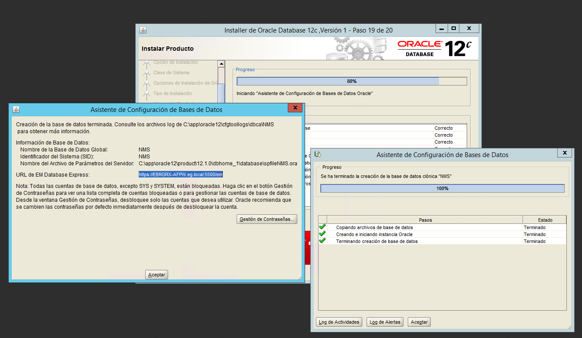This screenshot has height=338, width=582.
Task: Maximize the Oracle Installer window
Action: pos(454,29)
